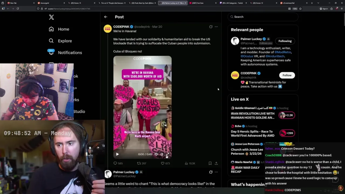Viewport: 345px width, 194px height.
Task: Click browser back arrow
Action: pyautogui.click(x=8, y=9)
